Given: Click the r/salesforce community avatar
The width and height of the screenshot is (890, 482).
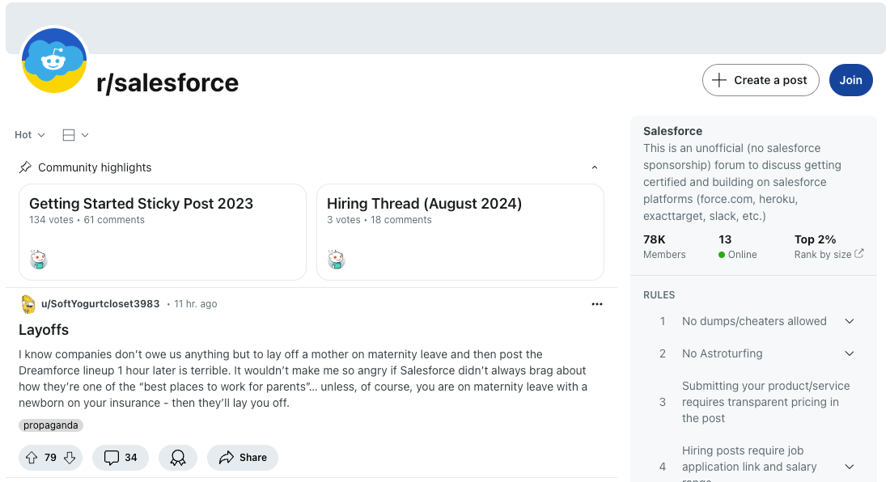Looking at the screenshot, I should pos(54,61).
